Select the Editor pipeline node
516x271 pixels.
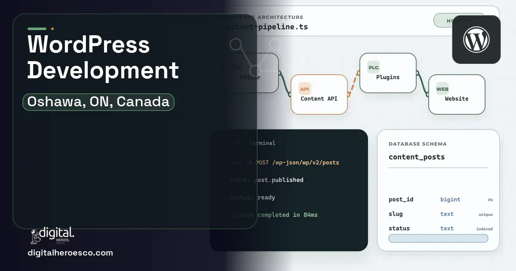[250, 73]
